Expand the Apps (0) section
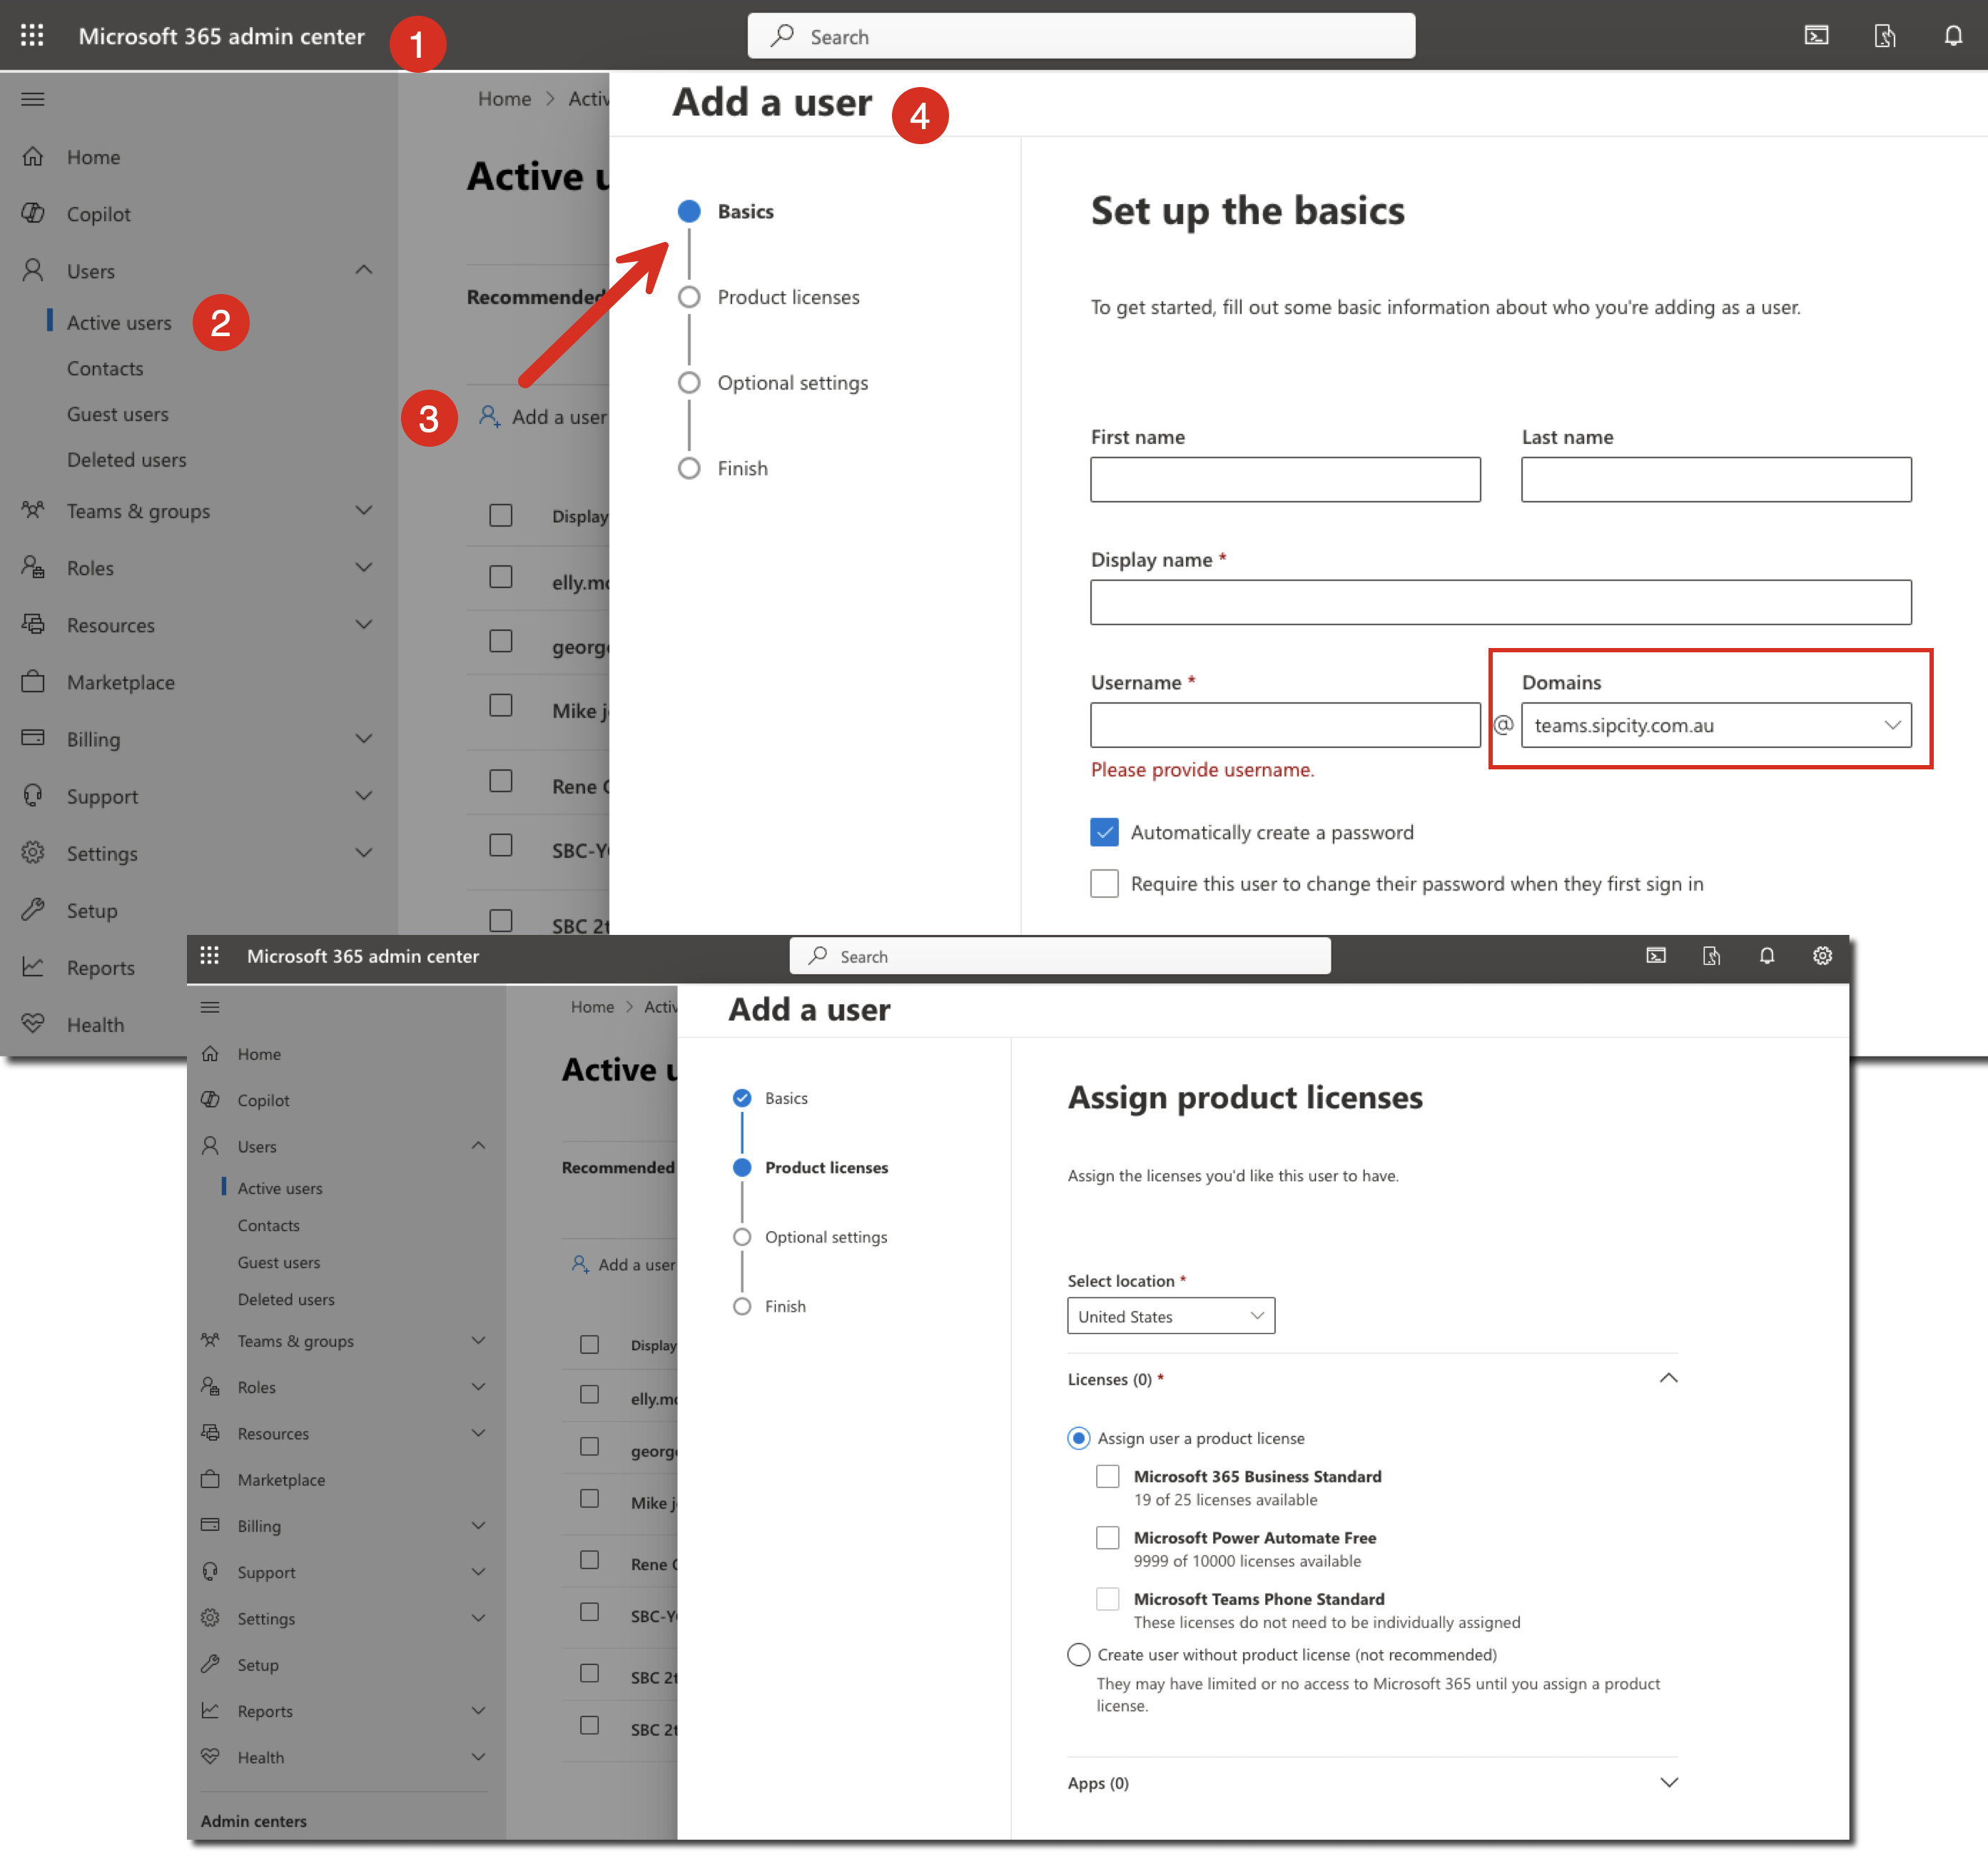The width and height of the screenshot is (1988, 1857). pyautogui.click(x=1668, y=1783)
